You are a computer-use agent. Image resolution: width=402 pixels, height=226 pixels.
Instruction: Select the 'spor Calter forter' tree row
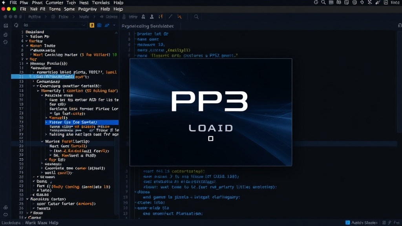click(x=66, y=204)
